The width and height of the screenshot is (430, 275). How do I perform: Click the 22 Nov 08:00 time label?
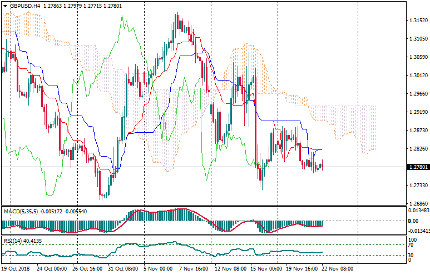337,268
